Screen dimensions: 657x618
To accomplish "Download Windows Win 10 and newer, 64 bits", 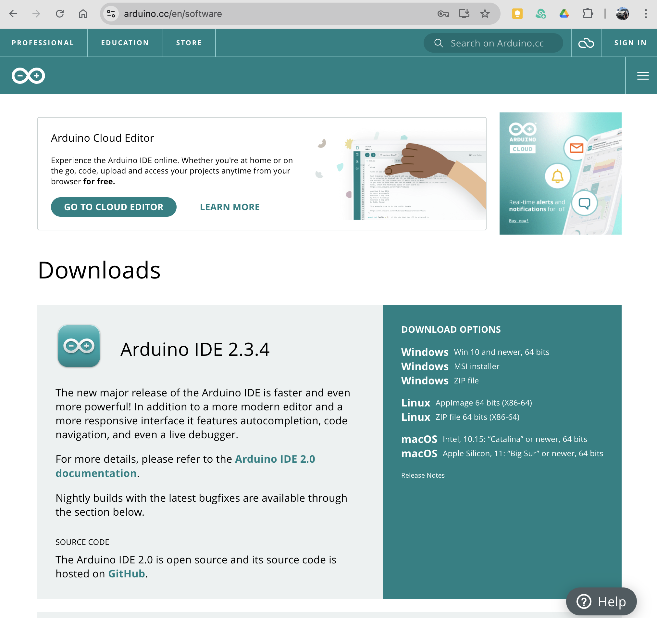I will pyautogui.click(x=475, y=352).
